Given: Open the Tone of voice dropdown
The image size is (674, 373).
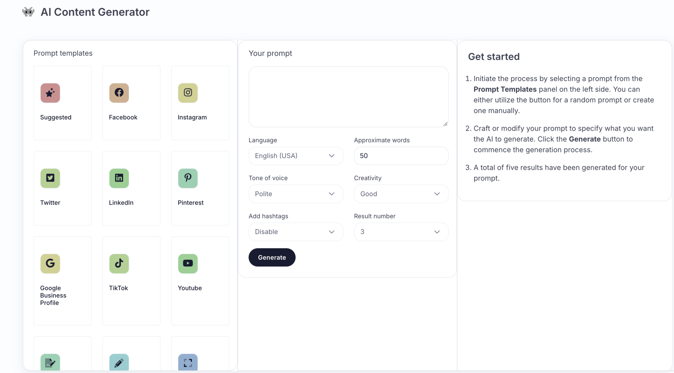Looking at the screenshot, I should (x=296, y=194).
